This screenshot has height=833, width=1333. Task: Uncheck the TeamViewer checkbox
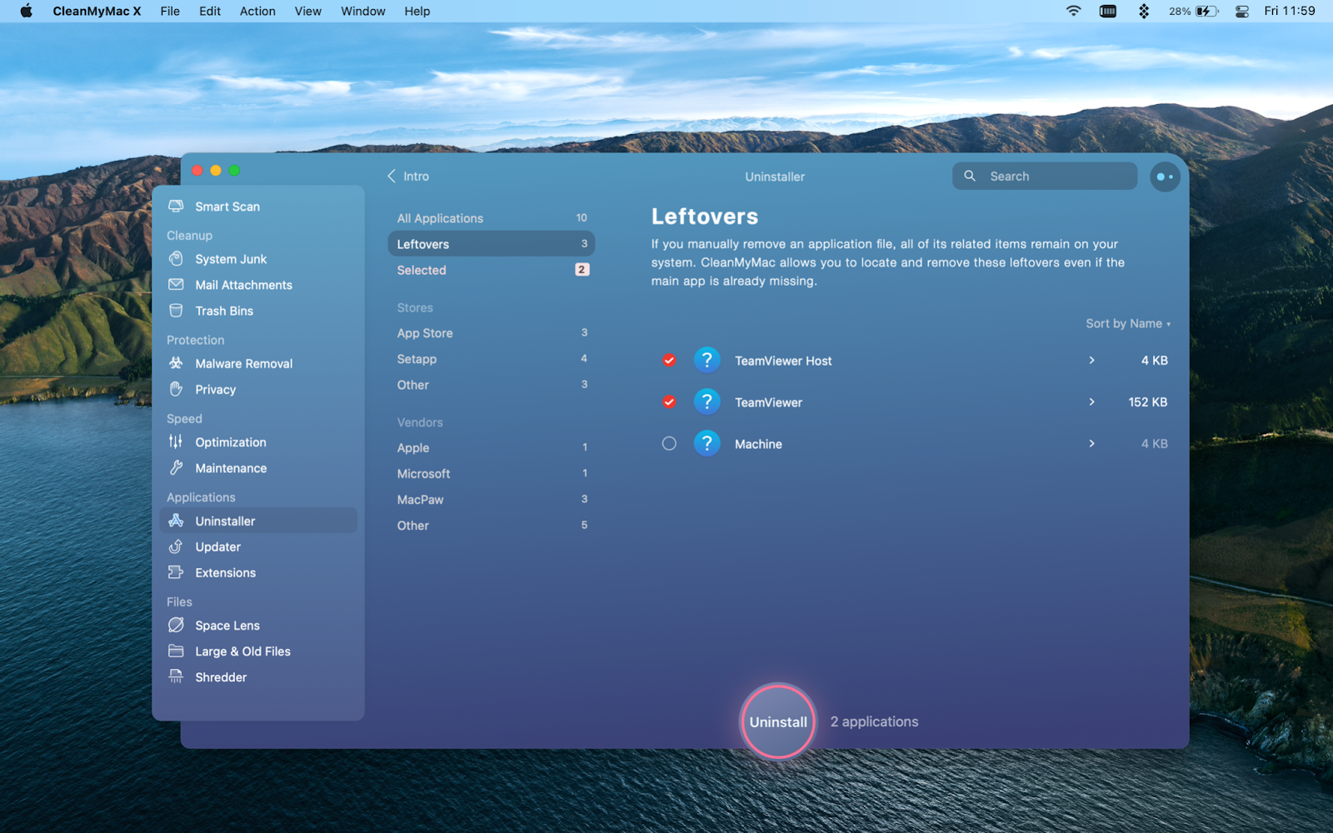point(669,402)
